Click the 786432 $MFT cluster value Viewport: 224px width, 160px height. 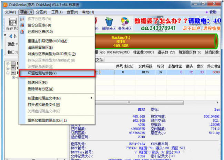(131, 148)
